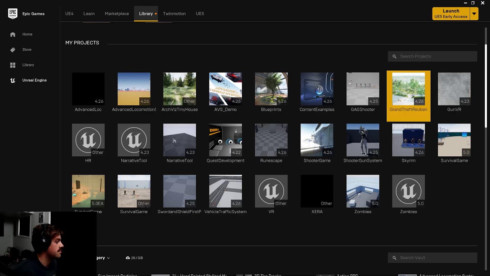Click the Epic Games logo
Viewport: 490px width, 276px height.
click(x=13, y=13)
